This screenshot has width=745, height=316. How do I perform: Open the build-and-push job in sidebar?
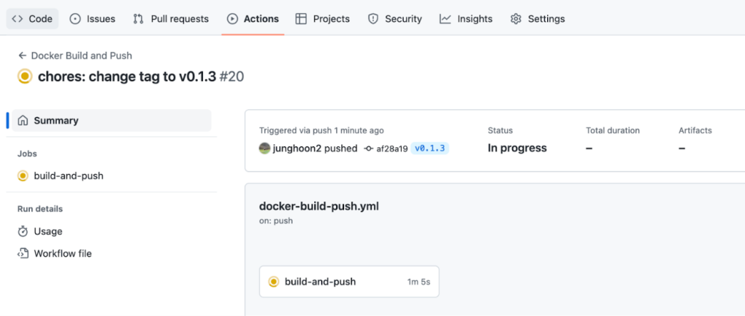pyautogui.click(x=68, y=175)
